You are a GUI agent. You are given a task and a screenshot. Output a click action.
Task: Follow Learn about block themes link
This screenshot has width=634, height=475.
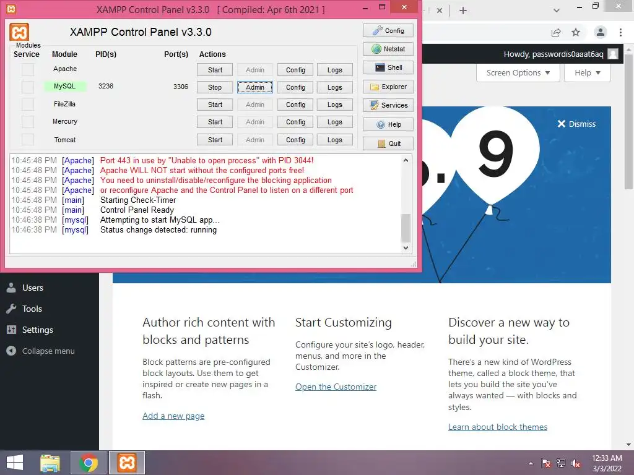pyautogui.click(x=498, y=427)
